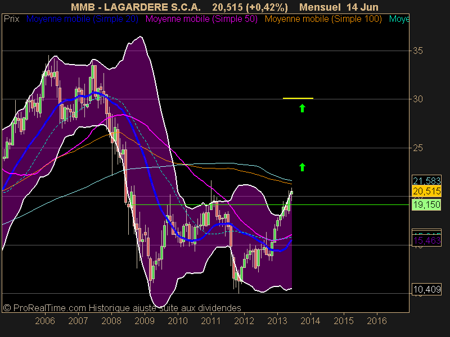
Task: Click the price value 20,515 (+0,42%) in title
Action: pyautogui.click(x=250, y=7)
